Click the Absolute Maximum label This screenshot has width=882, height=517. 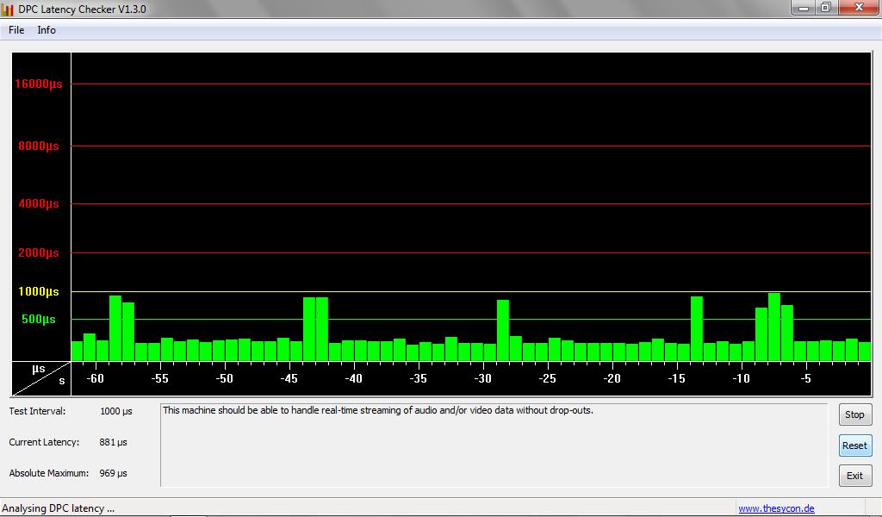pos(49,473)
